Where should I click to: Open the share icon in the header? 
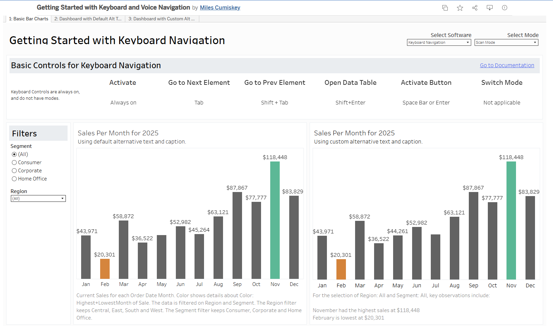[475, 8]
